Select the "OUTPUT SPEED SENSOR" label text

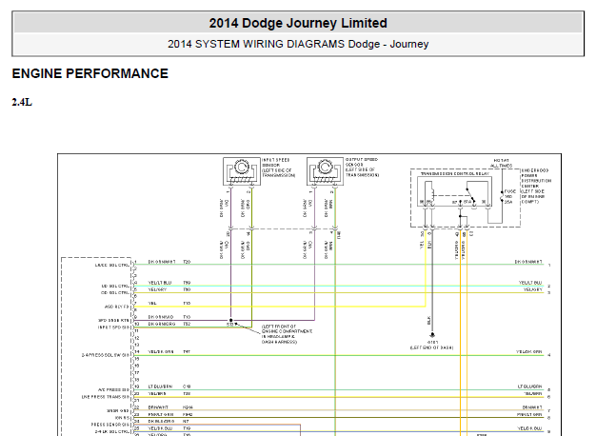(362, 162)
